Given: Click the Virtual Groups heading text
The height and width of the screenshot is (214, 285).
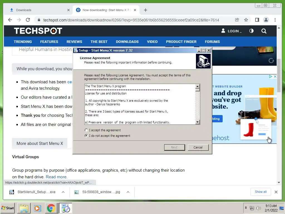Looking at the screenshot, I should (25, 157).
